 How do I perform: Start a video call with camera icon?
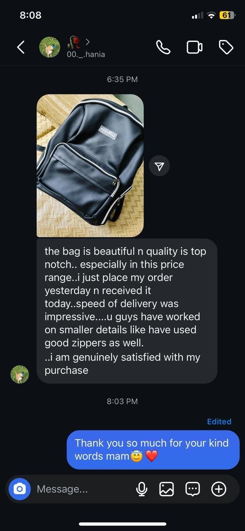click(194, 47)
